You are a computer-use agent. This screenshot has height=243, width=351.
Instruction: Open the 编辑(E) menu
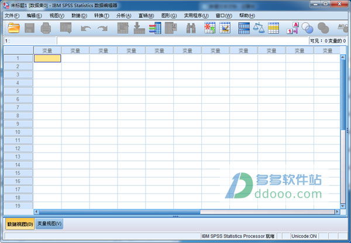[35, 16]
